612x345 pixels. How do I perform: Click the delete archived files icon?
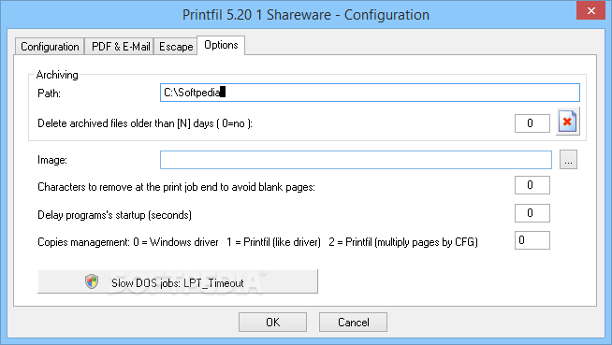567,122
